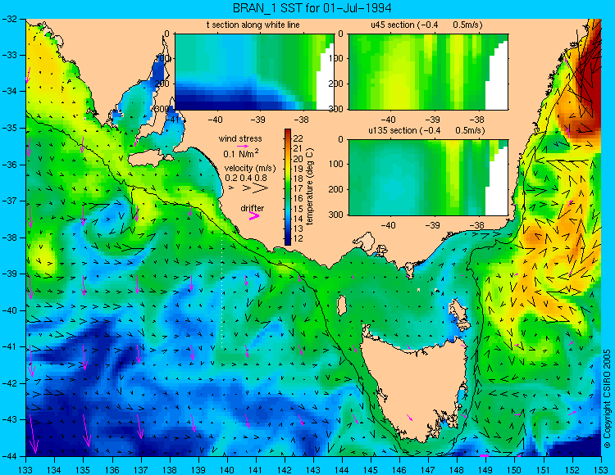Click the magenta wind stress legend arrow
Viewport: 615px width, 475px height.
[243, 146]
